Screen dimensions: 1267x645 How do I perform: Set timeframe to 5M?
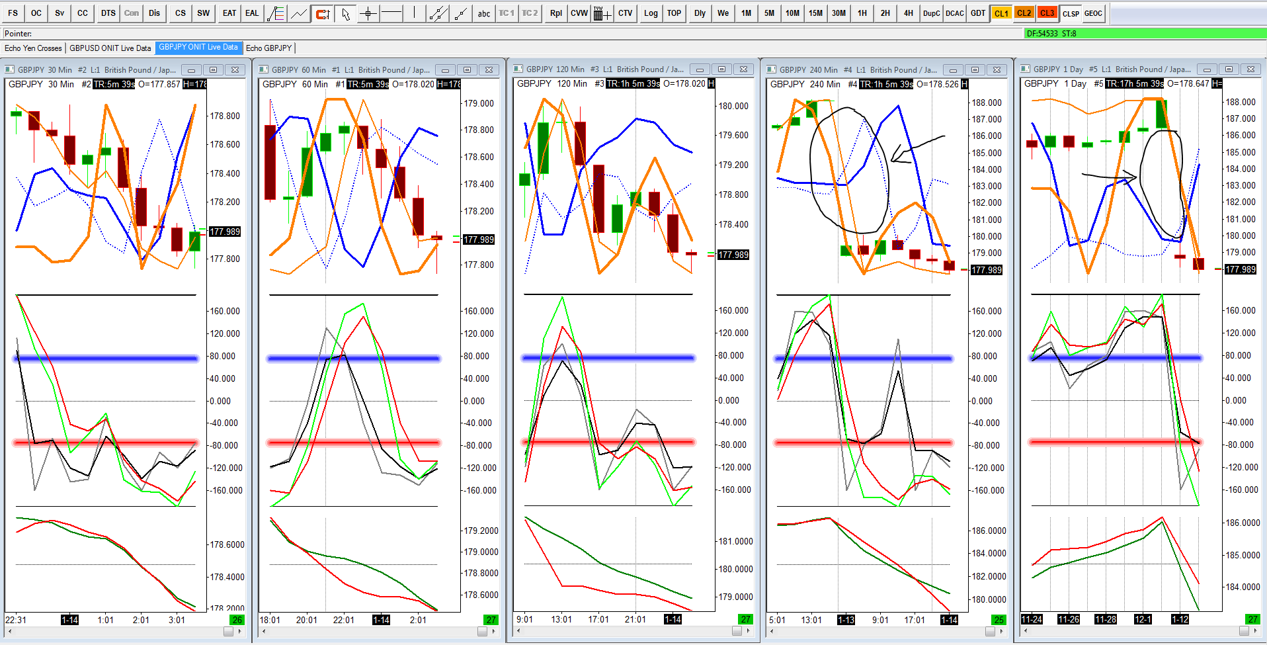[770, 13]
